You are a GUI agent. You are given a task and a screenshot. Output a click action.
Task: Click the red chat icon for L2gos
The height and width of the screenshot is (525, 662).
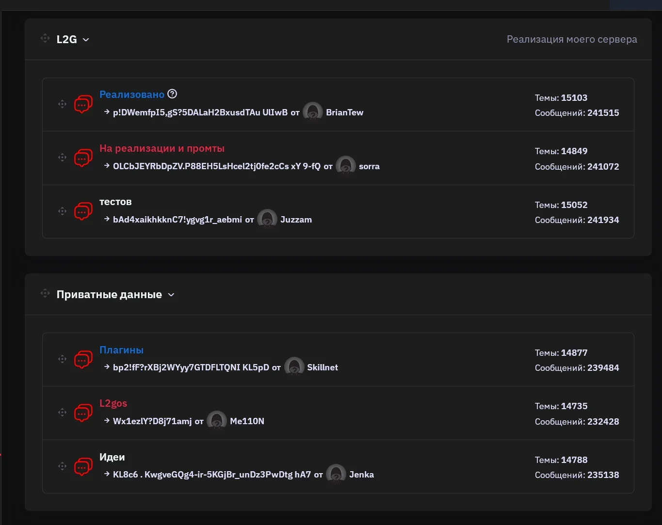(x=83, y=413)
